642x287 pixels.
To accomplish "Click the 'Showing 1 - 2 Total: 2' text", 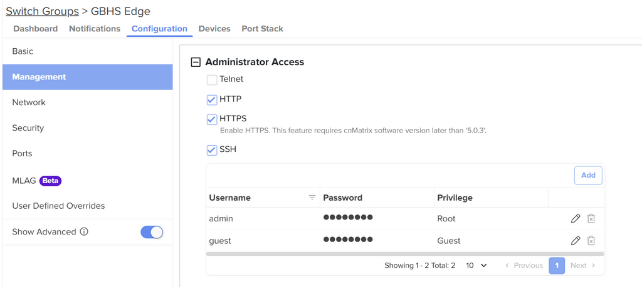I will 419,265.
